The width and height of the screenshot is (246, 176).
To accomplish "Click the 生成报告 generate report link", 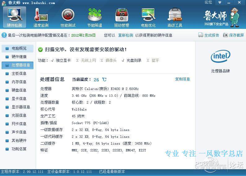I will [x=212, y=35].
